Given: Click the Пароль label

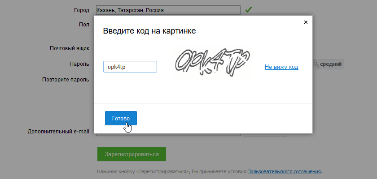Looking at the screenshot, I should tap(79, 64).
